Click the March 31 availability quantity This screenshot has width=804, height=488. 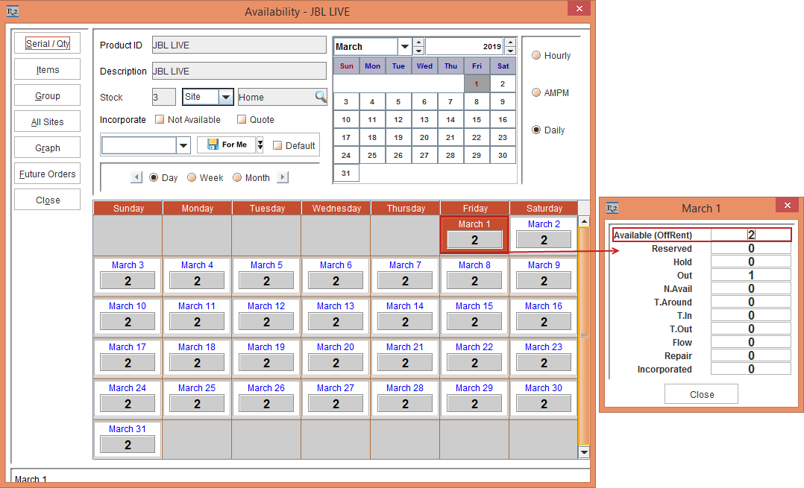coord(128,445)
